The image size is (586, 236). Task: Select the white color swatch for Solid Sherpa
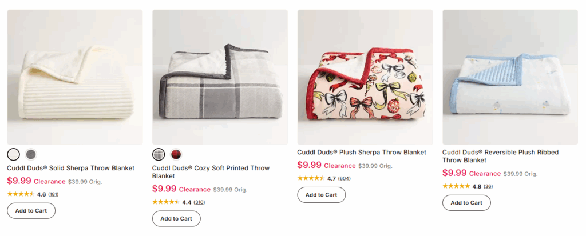tap(14, 154)
